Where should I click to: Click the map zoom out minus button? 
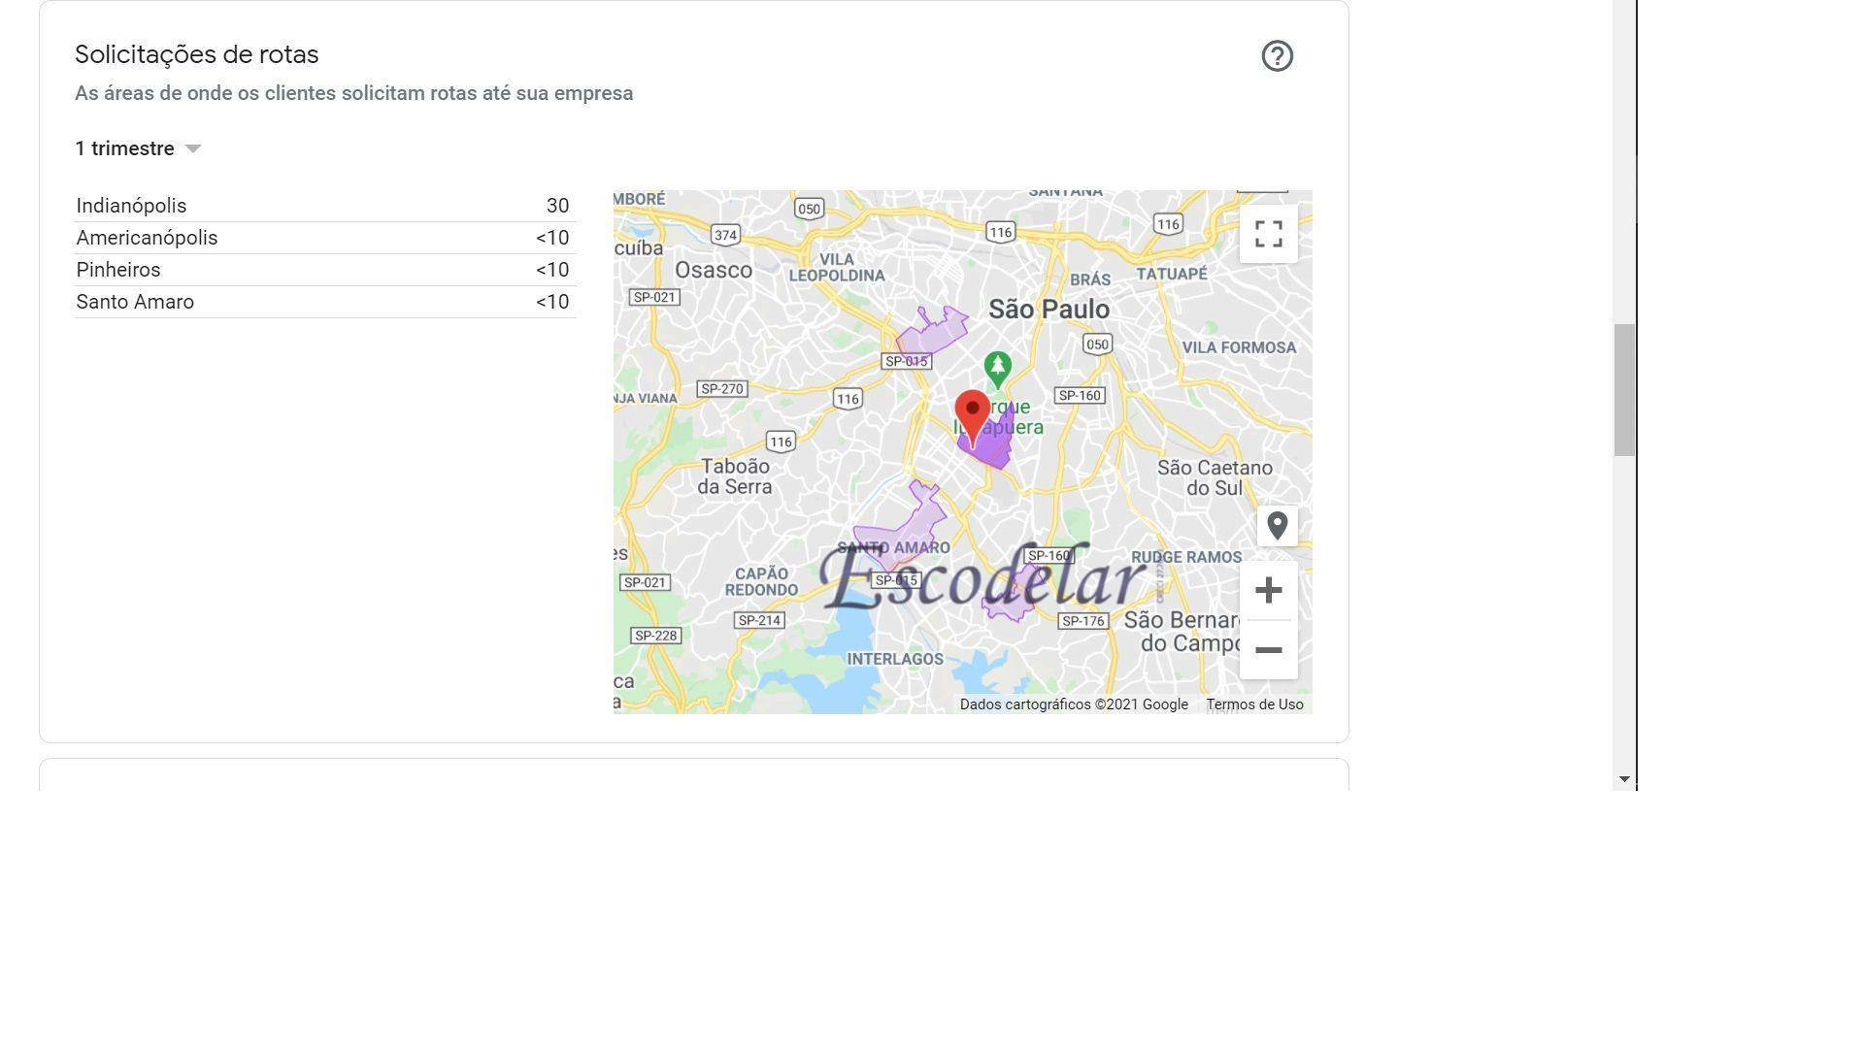coord(1268,650)
